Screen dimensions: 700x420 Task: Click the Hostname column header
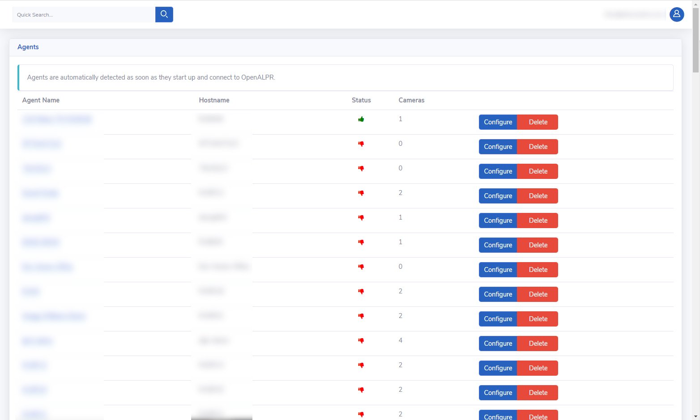pos(214,100)
